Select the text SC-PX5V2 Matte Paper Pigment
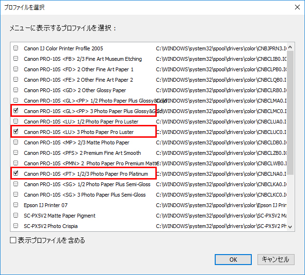Viewport: 305px width, 275px height. (x=60, y=216)
